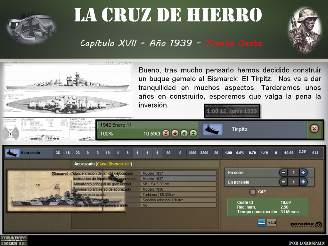328x246 pixels.
Task: Click the 100% progress value
Action: pyautogui.click(x=106, y=134)
